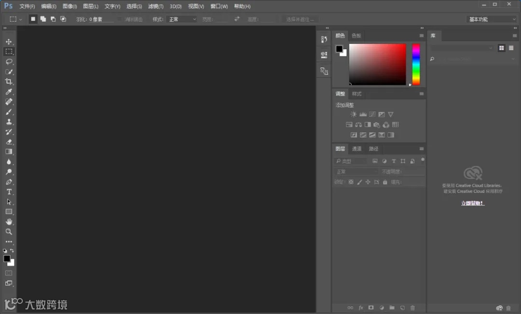Screen dimensions: 521x314
Task: Select the Gradient tool
Action: pyautogui.click(x=9, y=151)
